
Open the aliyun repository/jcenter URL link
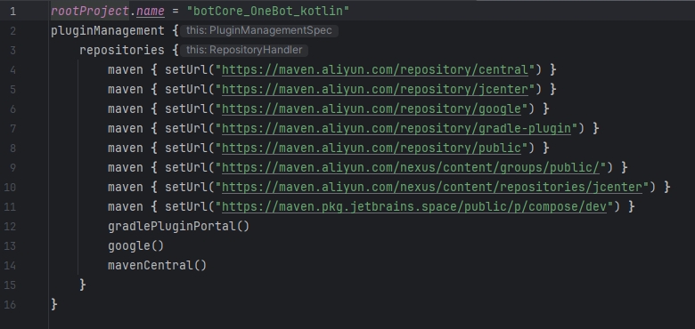[x=375, y=89]
